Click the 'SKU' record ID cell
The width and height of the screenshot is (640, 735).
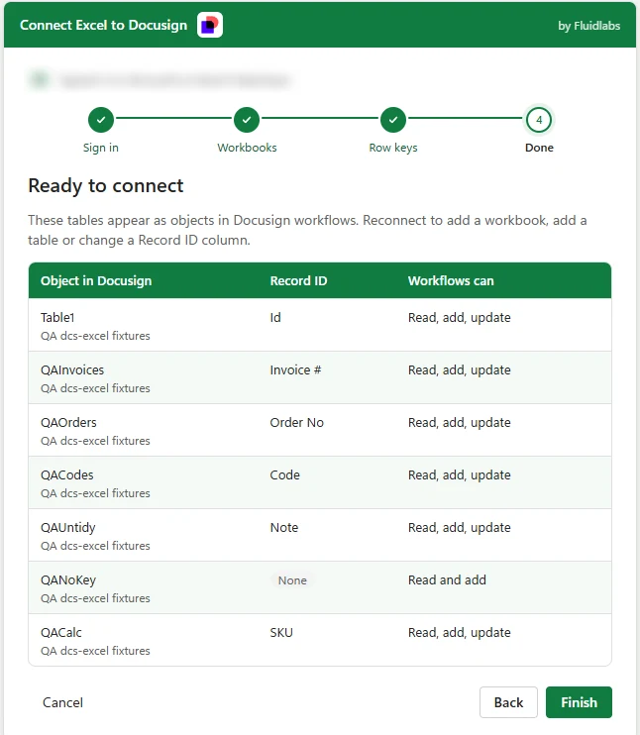coord(281,632)
